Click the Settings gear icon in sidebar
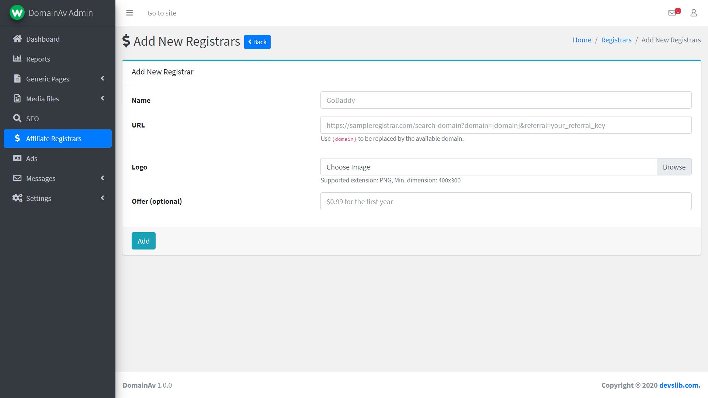This screenshot has width=708, height=398. click(17, 198)
